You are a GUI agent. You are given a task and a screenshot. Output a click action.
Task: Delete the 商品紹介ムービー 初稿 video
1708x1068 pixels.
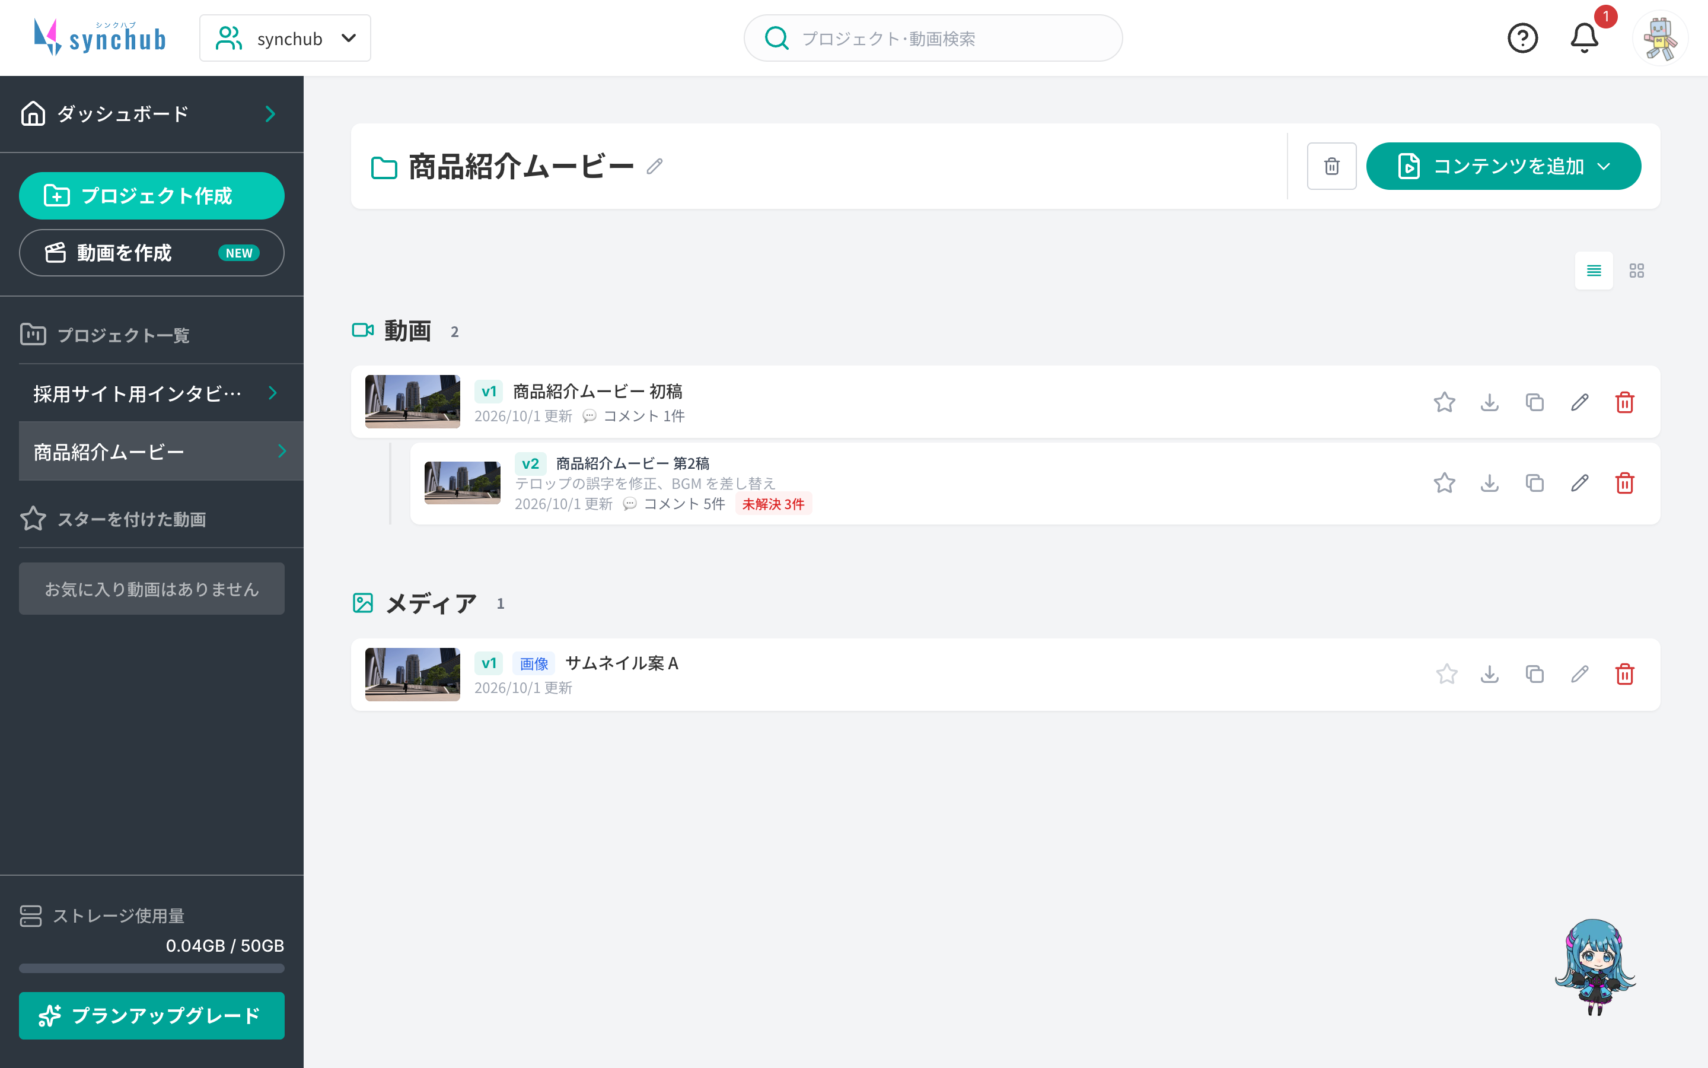point(1625,402)
